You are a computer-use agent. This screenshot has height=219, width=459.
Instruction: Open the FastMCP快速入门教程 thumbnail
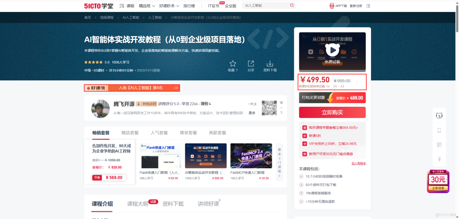point(251,156)
